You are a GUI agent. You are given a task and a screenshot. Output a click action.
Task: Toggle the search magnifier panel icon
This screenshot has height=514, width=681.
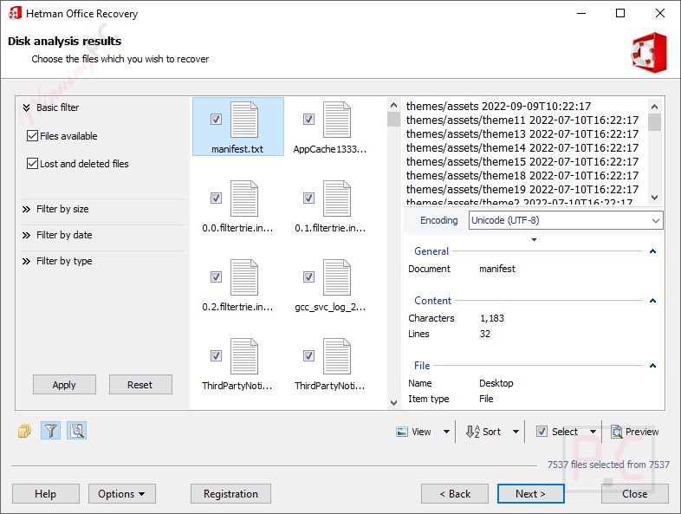point(77,431)
